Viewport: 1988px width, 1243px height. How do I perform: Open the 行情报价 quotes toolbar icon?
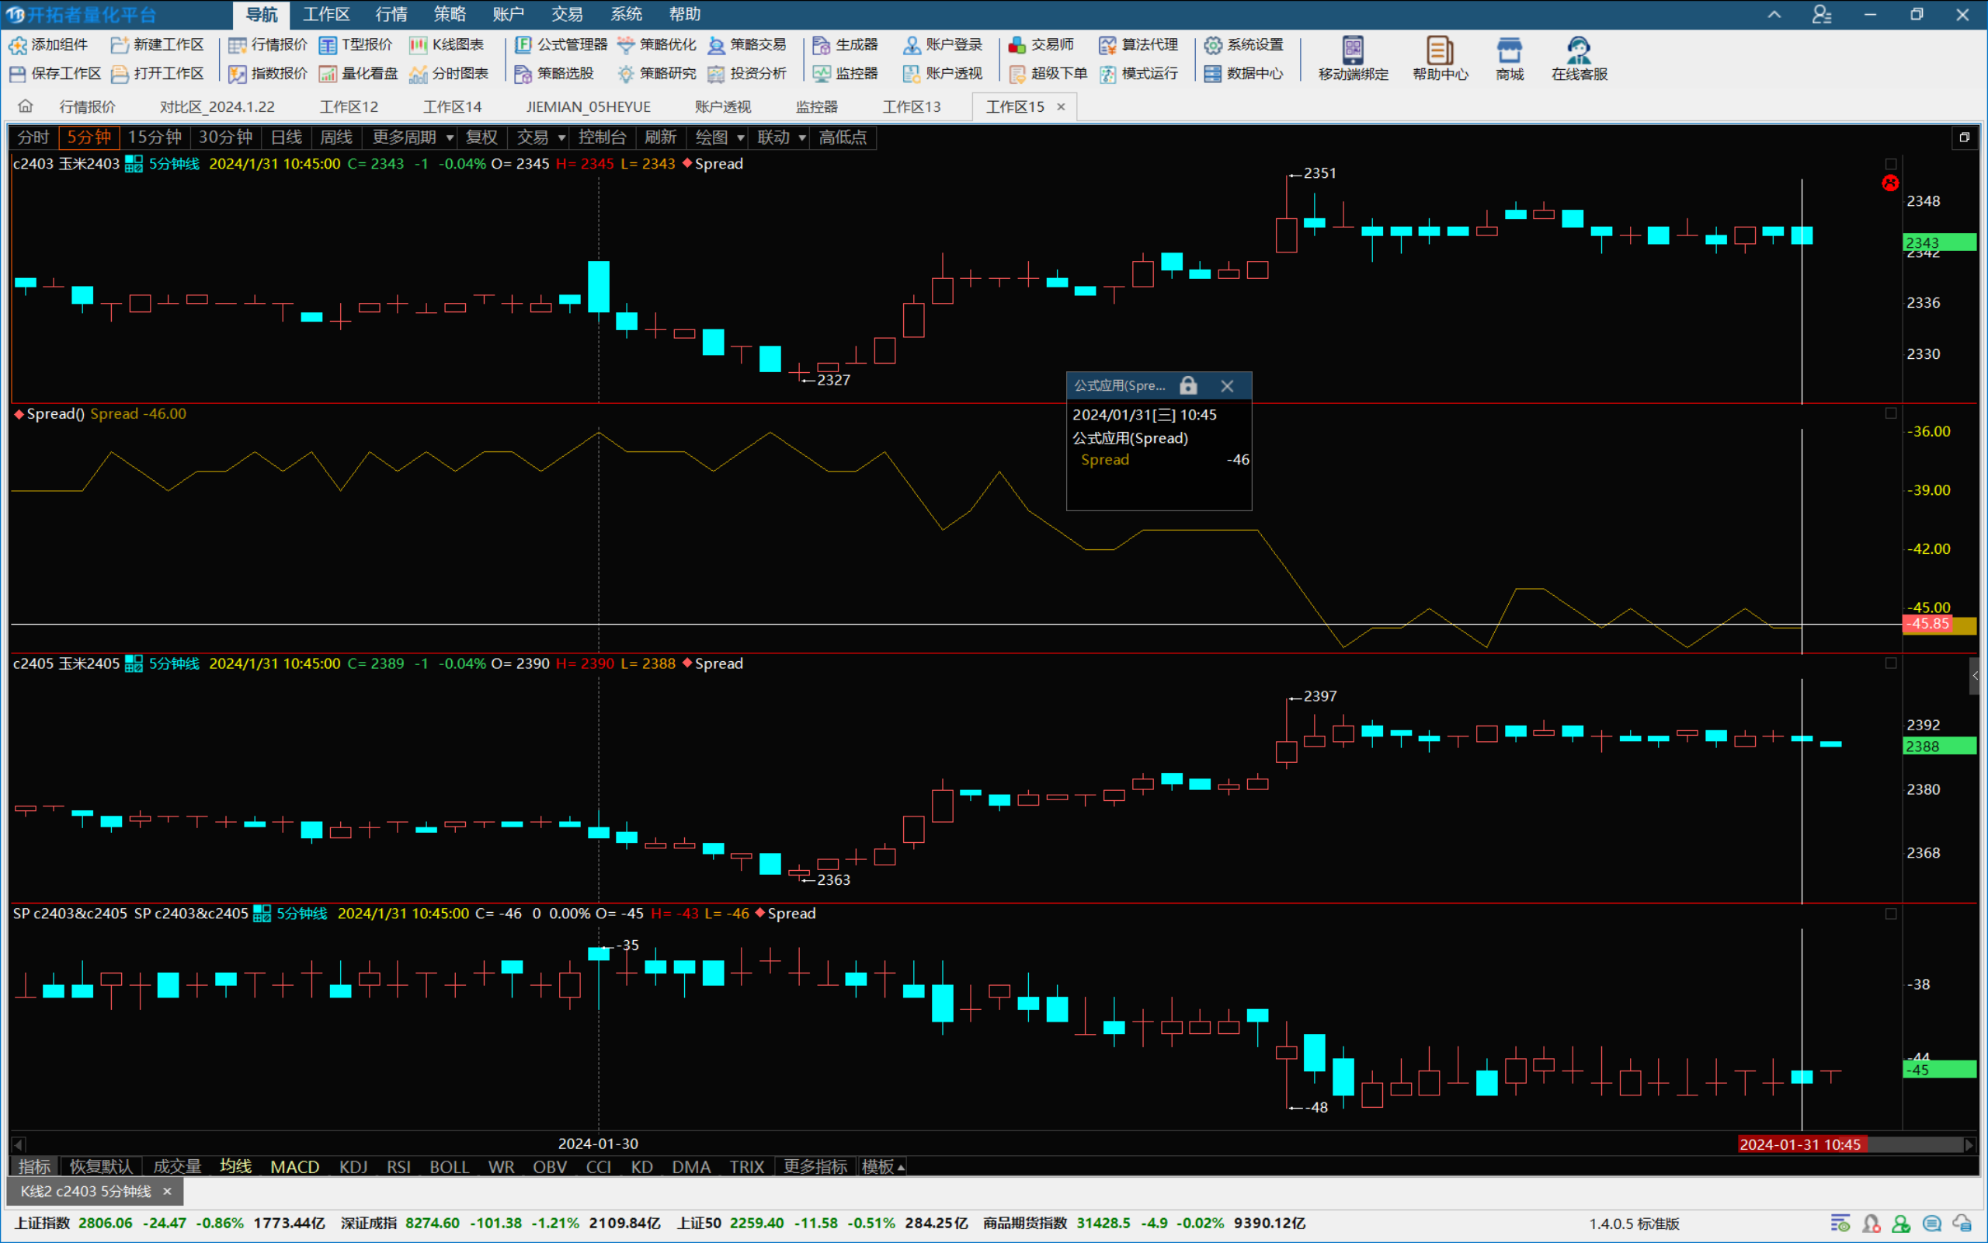click(x=238, y=44)
